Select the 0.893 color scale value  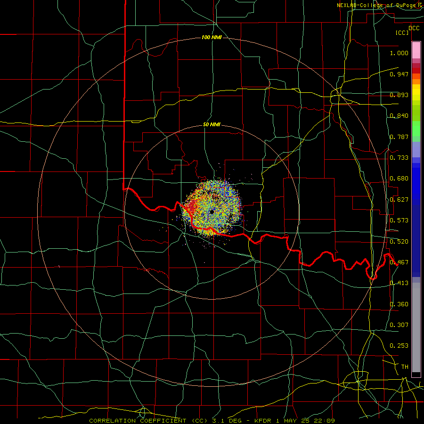point(399,95)
